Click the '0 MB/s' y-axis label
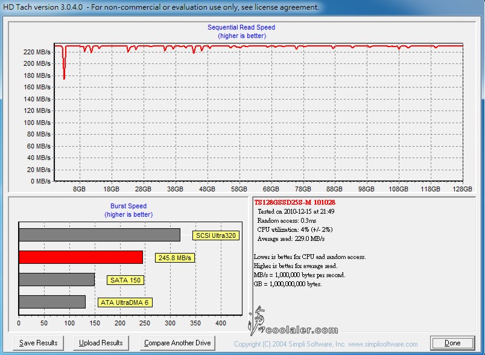 click(x=40, y=181)
